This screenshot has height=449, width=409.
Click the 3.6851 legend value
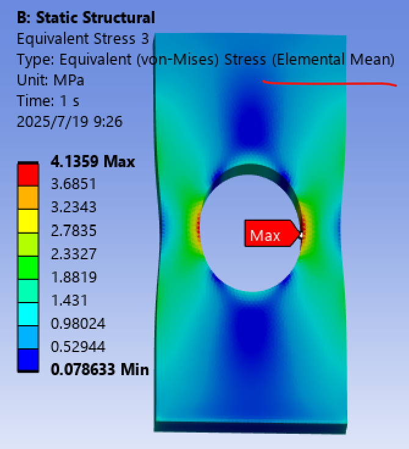pyautogui.click(x=73, y=184)
